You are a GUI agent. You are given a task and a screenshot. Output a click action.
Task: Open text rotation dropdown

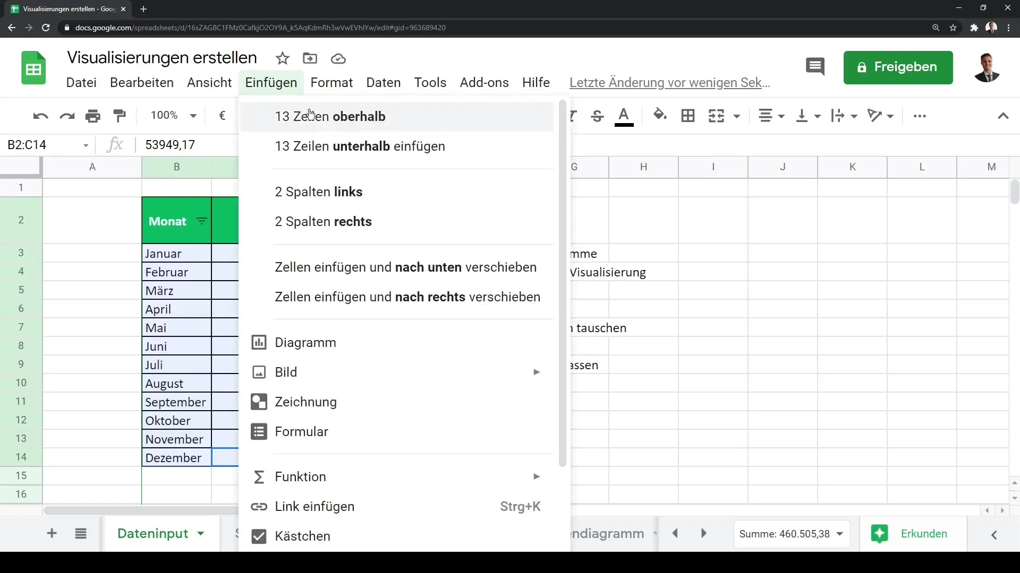point(880,116)
